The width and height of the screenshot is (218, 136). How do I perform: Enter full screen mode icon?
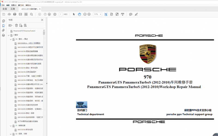[117, 14]
